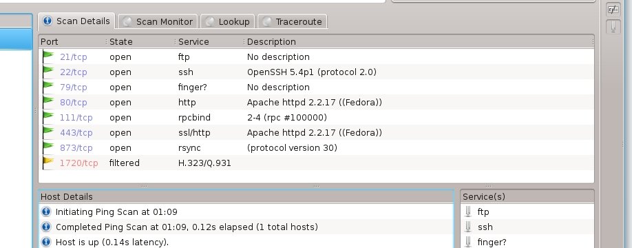Click the green flag for port 111/tcp

coord(48,118)
